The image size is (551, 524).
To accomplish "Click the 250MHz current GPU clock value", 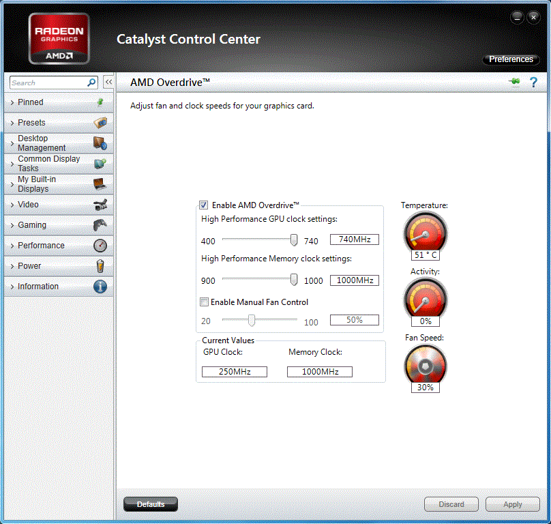I will point(235,372).
